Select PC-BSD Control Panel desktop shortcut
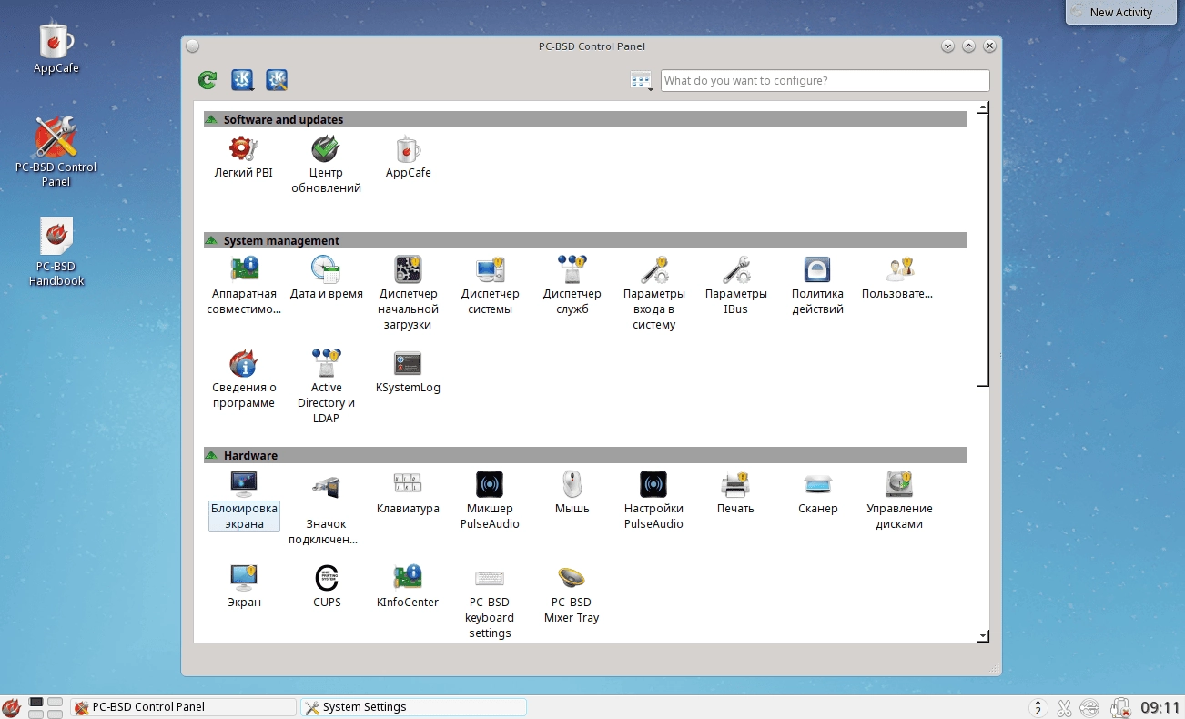Image resolution: width=1185 pixels, height=719 pixels. point(56,151)
